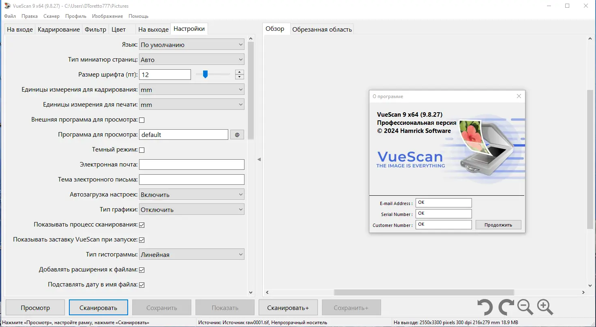
Task: Open the Тип гистограммы dropdown
Action: pyautogui.click(x=191, y=254)
